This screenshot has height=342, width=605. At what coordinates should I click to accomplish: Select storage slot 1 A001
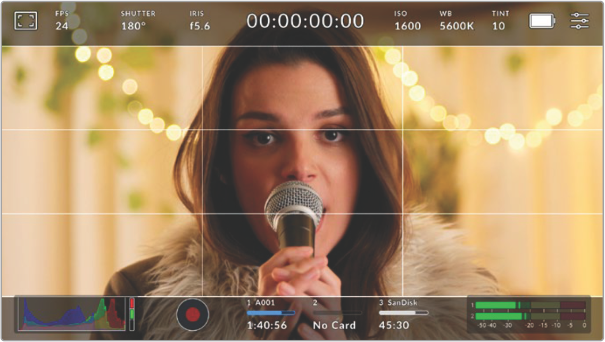click(x=271, y=314)
